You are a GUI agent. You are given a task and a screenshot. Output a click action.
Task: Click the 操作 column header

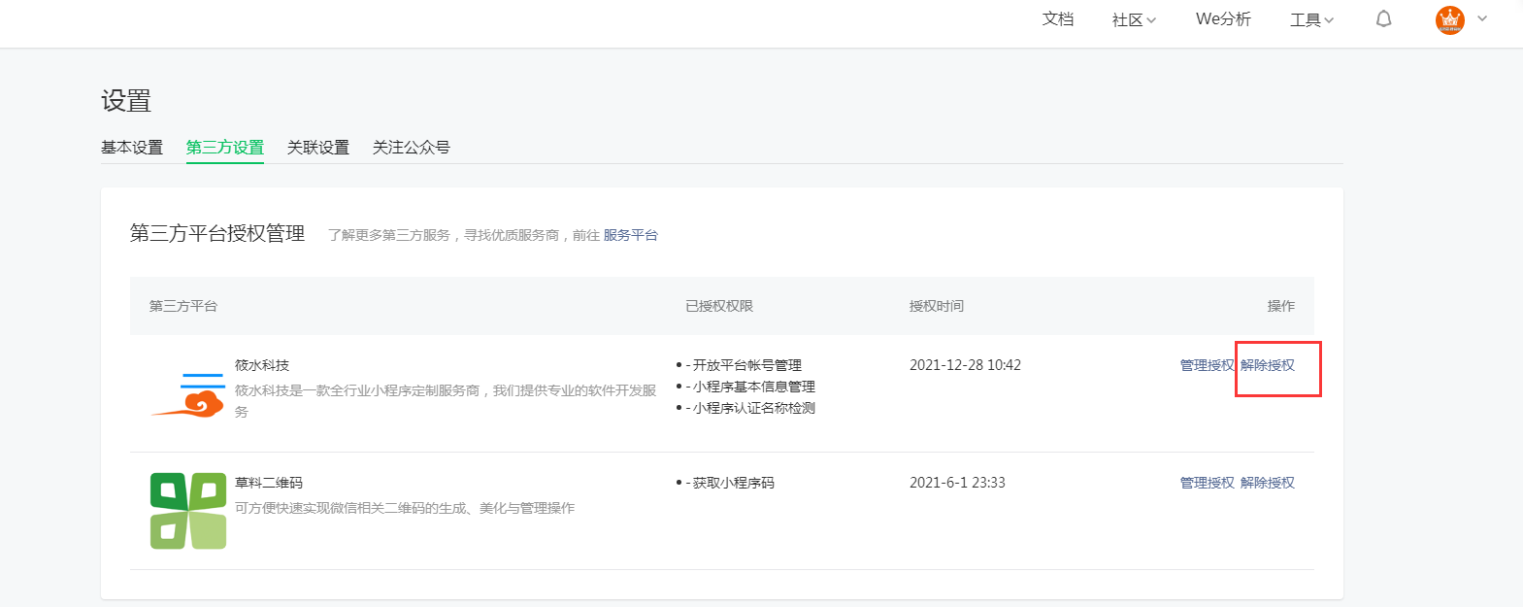click(1281, 306)
